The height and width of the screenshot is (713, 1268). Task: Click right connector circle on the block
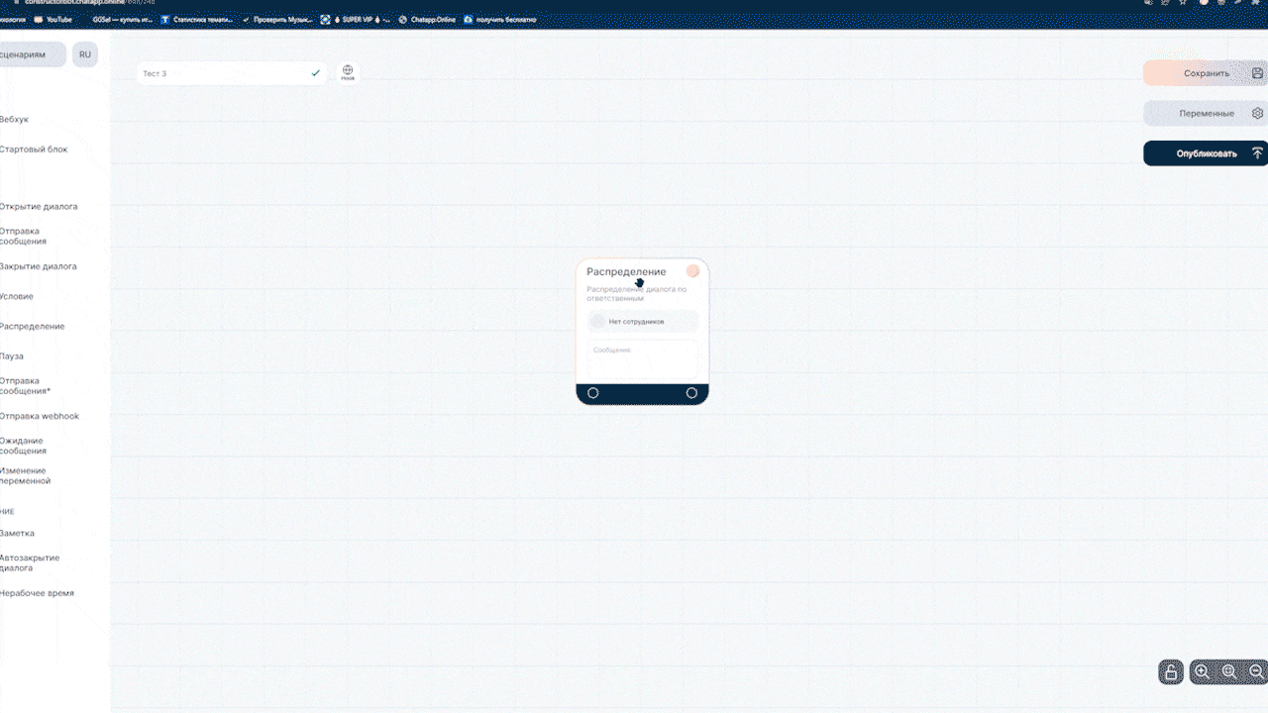[x=691, y=393]
